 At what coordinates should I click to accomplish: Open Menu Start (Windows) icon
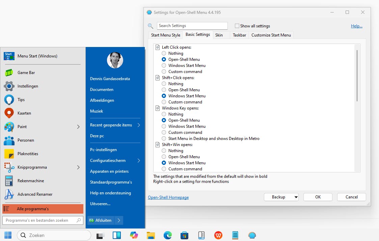pos(9,56)
